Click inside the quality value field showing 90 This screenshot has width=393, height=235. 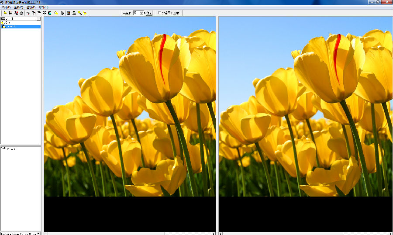click(136, 13)
